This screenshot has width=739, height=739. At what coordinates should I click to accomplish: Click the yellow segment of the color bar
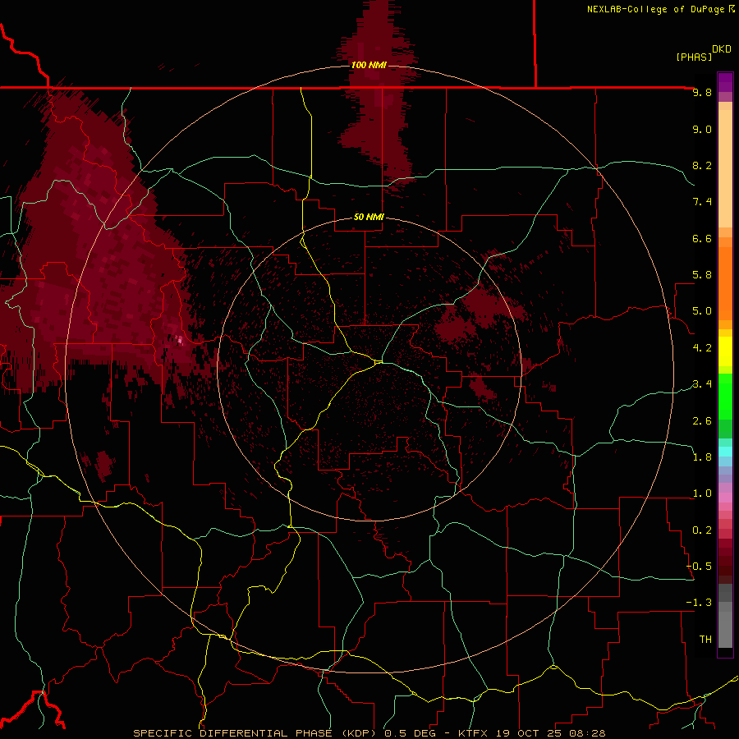[725, 351]
